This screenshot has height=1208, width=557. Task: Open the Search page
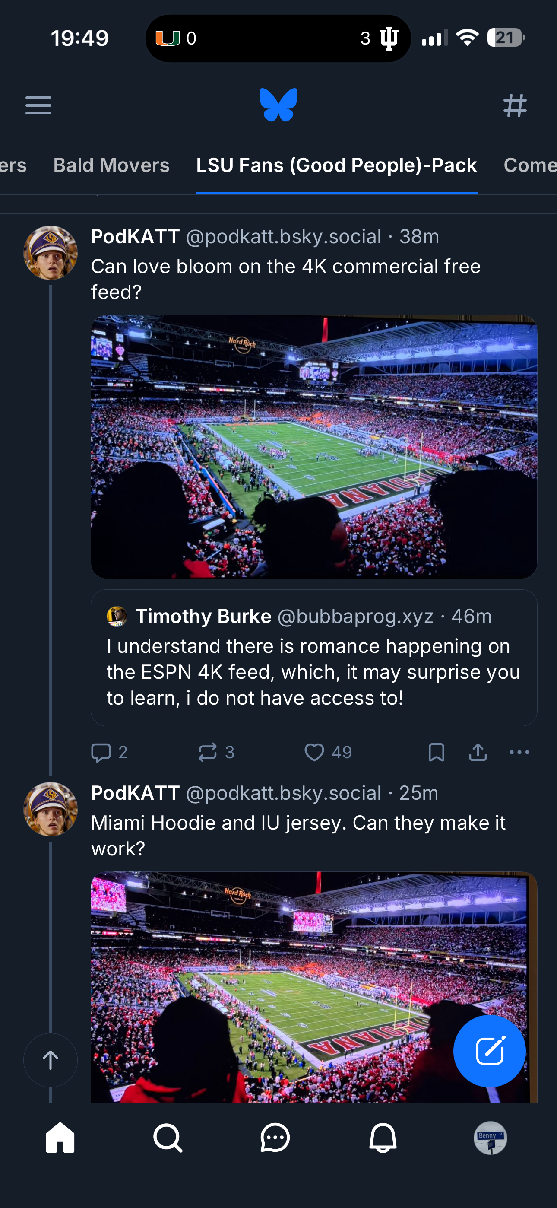[x=168, y=1138]
